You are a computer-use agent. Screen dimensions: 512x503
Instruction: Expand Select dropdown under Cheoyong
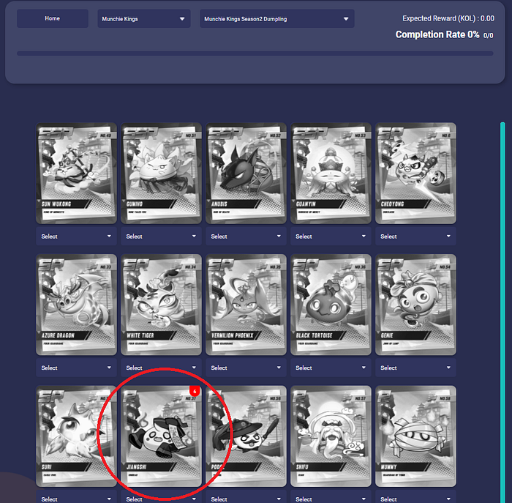tap(415, 236)
